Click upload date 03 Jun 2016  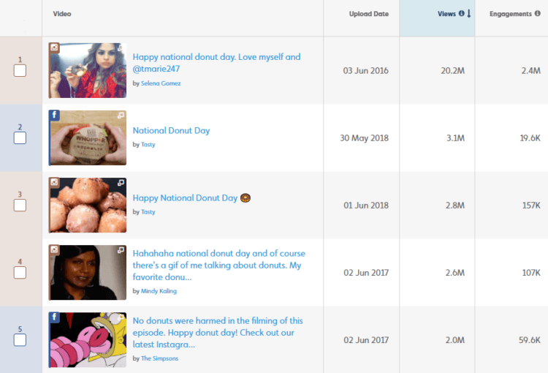(365, 71)
